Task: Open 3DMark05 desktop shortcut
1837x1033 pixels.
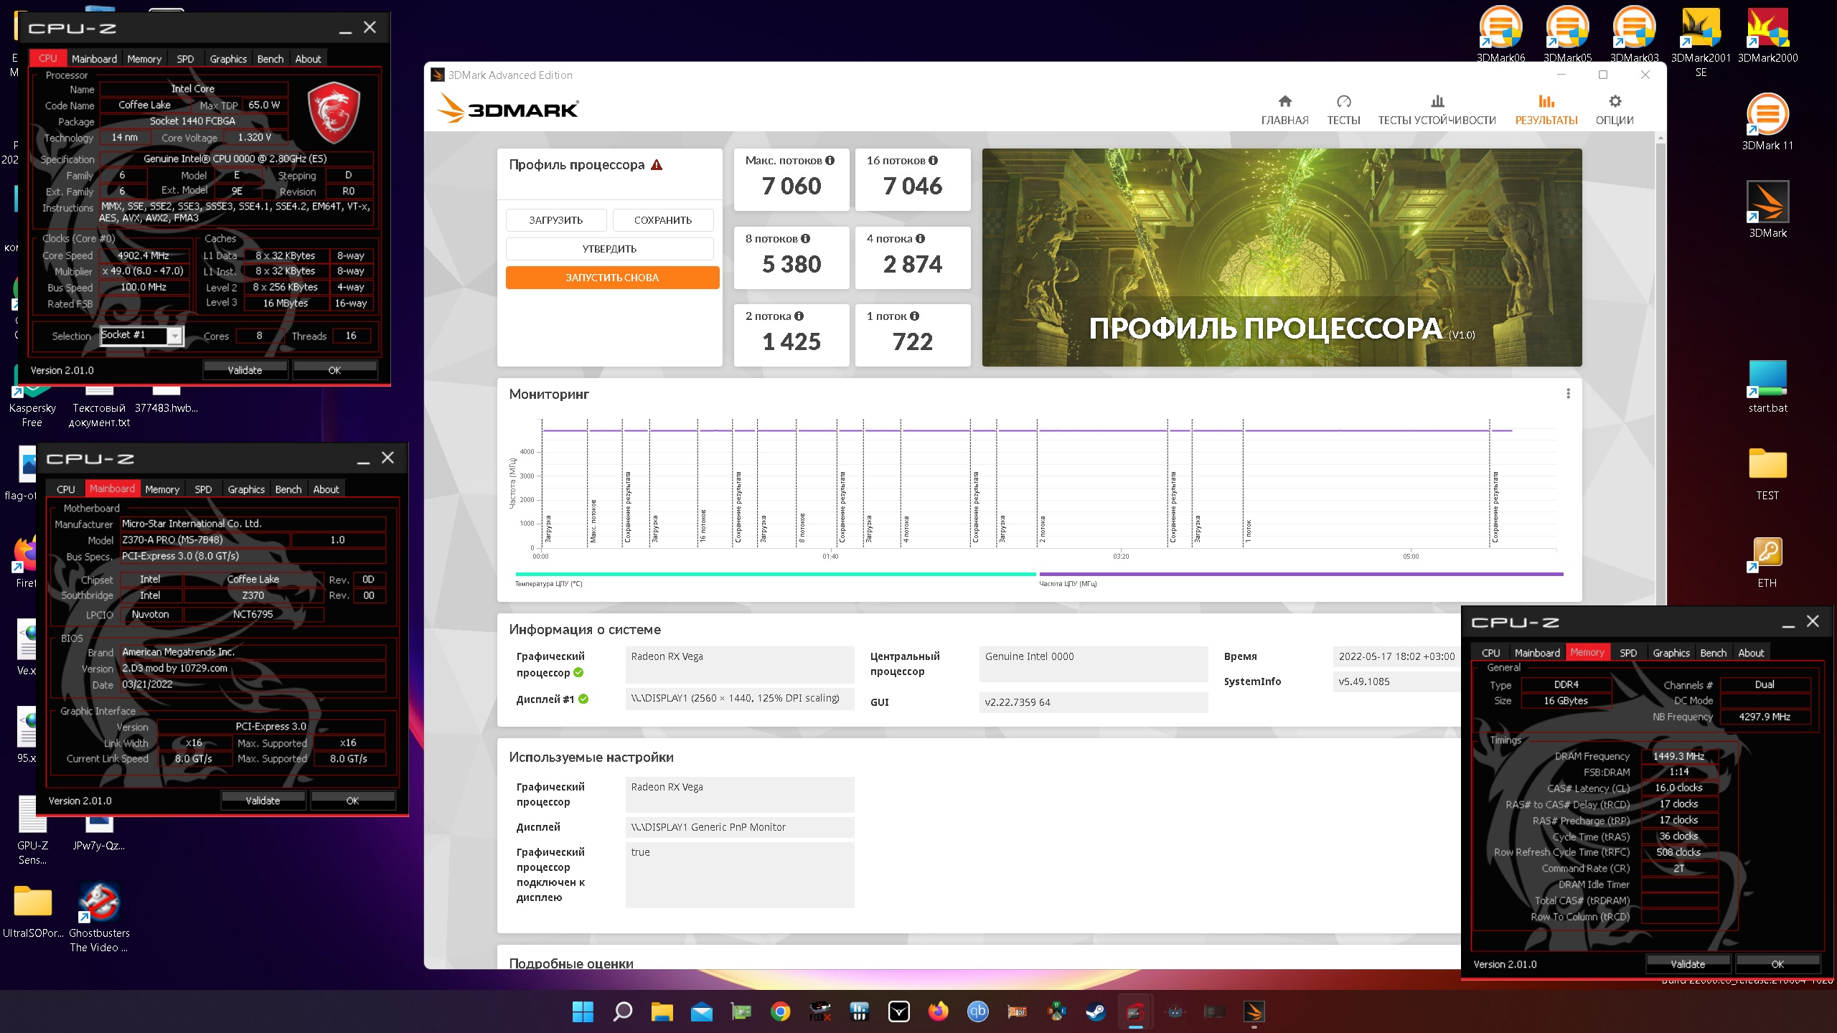Action: [1567, 34]
